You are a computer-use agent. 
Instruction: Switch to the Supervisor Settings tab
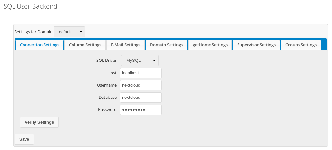256,45
